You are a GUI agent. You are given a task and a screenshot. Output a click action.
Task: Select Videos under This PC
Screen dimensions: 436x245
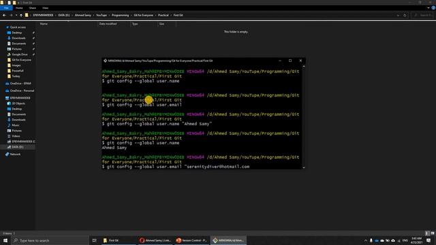click(16, 136)
